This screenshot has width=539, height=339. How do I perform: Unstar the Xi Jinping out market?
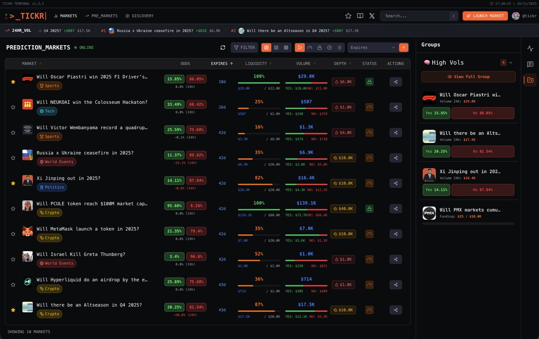tap(13, 183)
